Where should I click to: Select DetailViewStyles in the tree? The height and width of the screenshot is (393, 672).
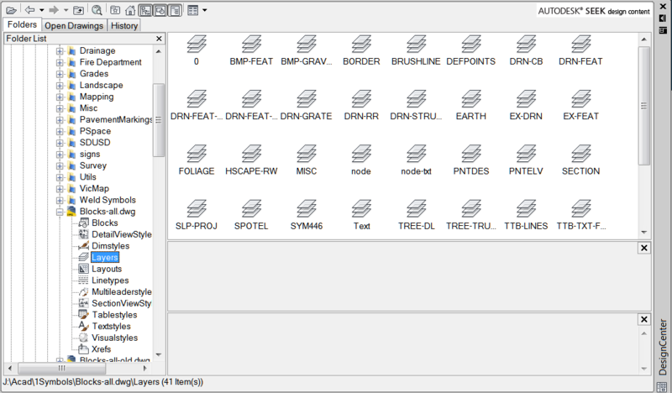point(121,234)
